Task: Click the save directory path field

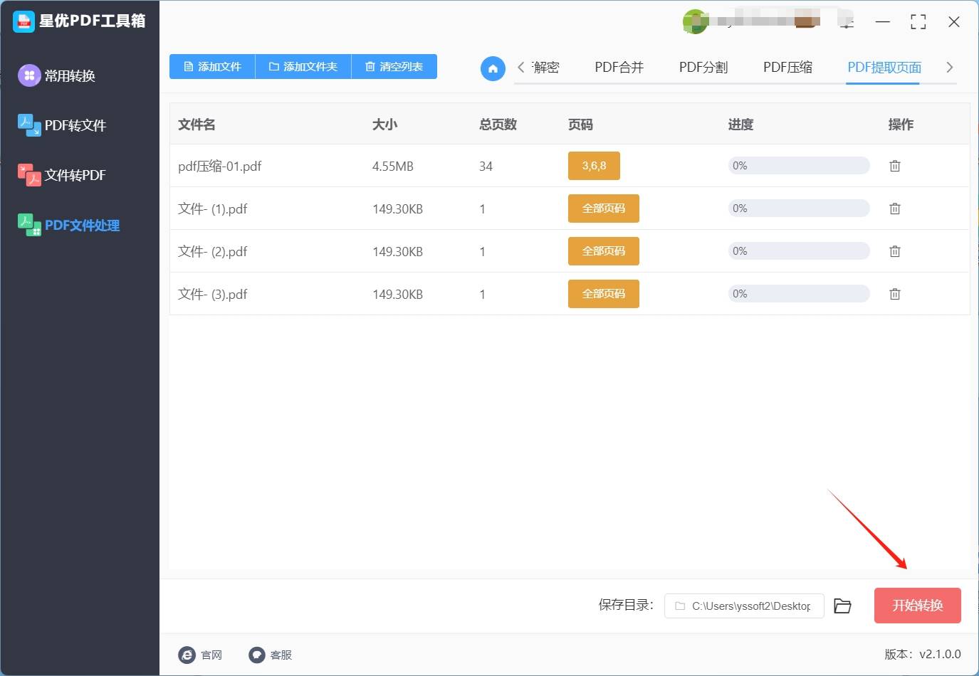Action: [744, 606]
